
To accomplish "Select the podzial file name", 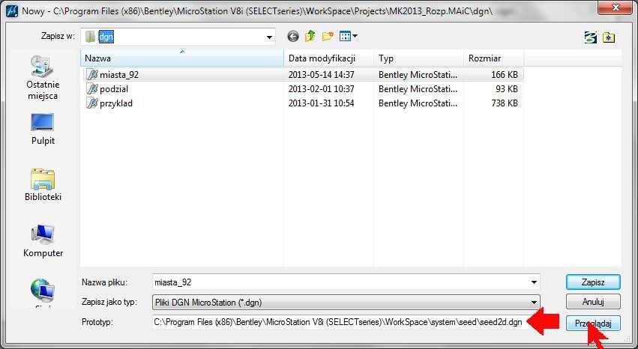I will (114, 89).
